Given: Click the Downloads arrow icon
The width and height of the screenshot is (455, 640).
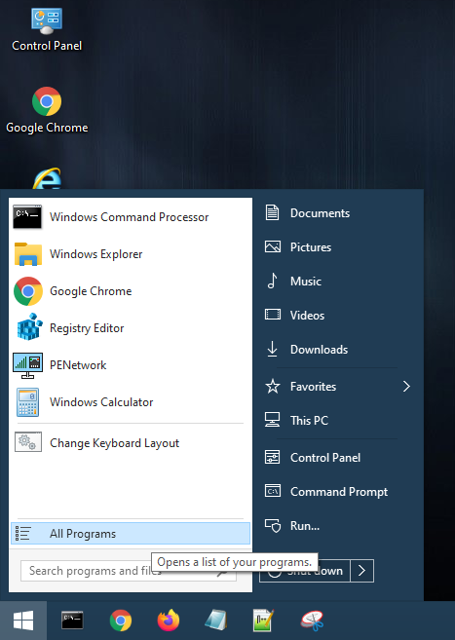Looking at the screenshot, I should pos(272,350).
